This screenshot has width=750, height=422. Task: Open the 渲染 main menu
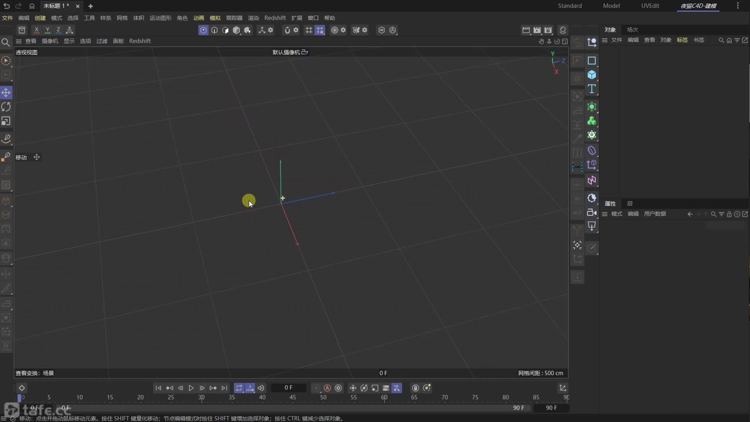coord(254,18)
